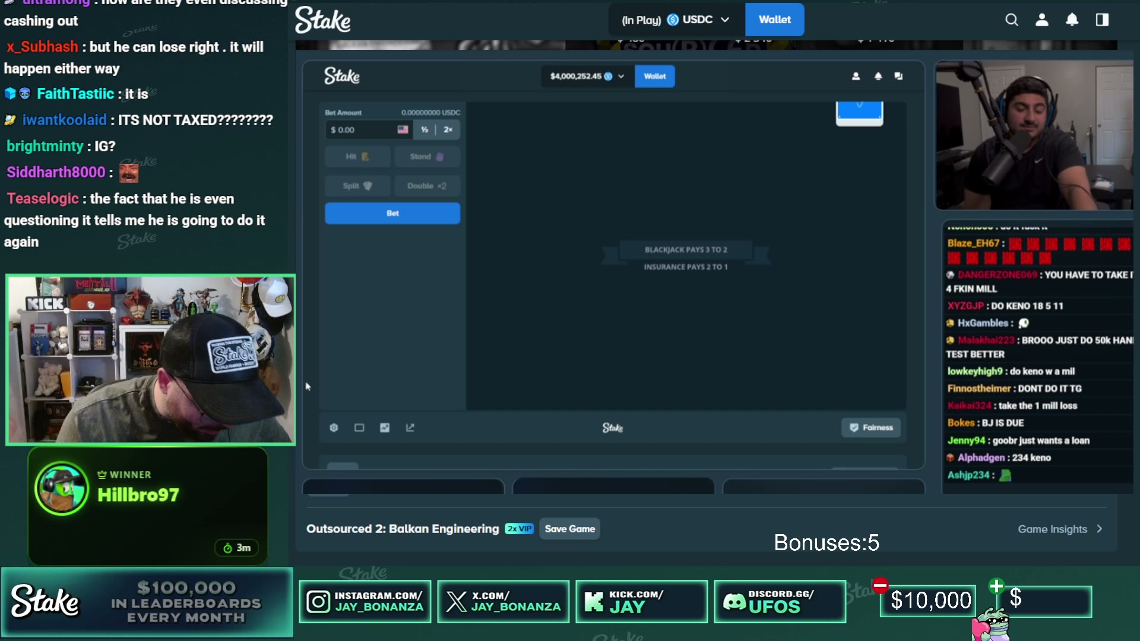Click the $100,000 leaderboards Stake banner
The width and height of the screenshot is (1140, 641).
147,602
